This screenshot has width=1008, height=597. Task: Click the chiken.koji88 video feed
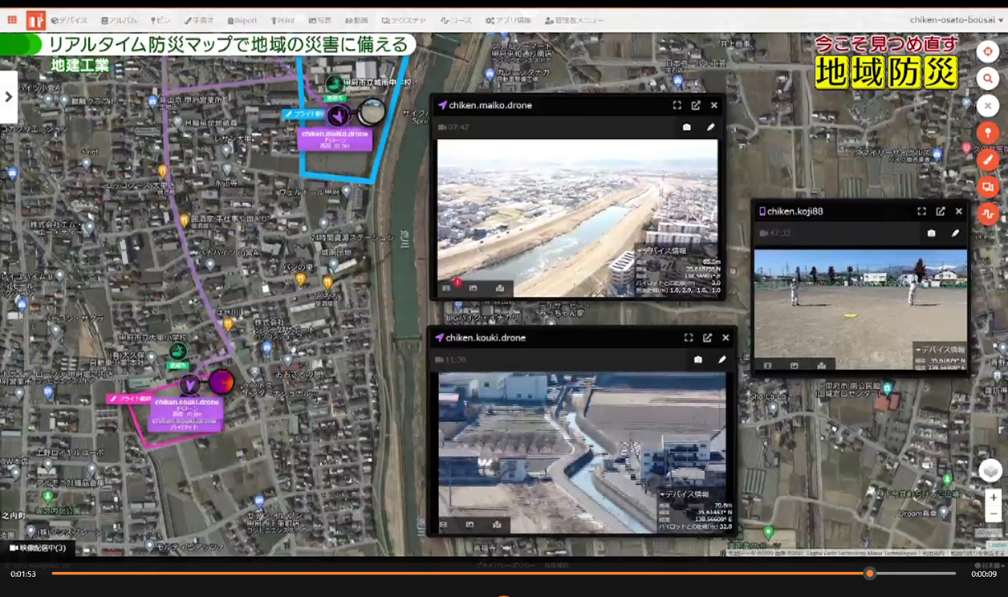click(x=860, y=309)
